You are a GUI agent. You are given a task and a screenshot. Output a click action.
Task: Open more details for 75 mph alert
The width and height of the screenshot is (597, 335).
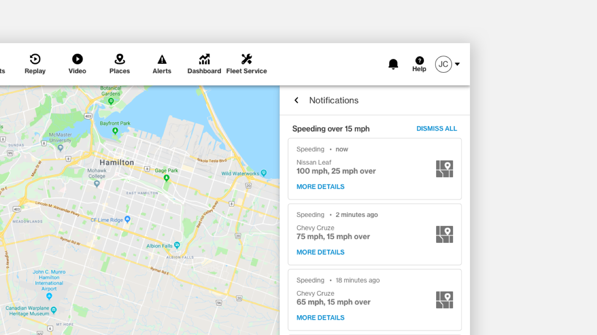coord(321,252)
